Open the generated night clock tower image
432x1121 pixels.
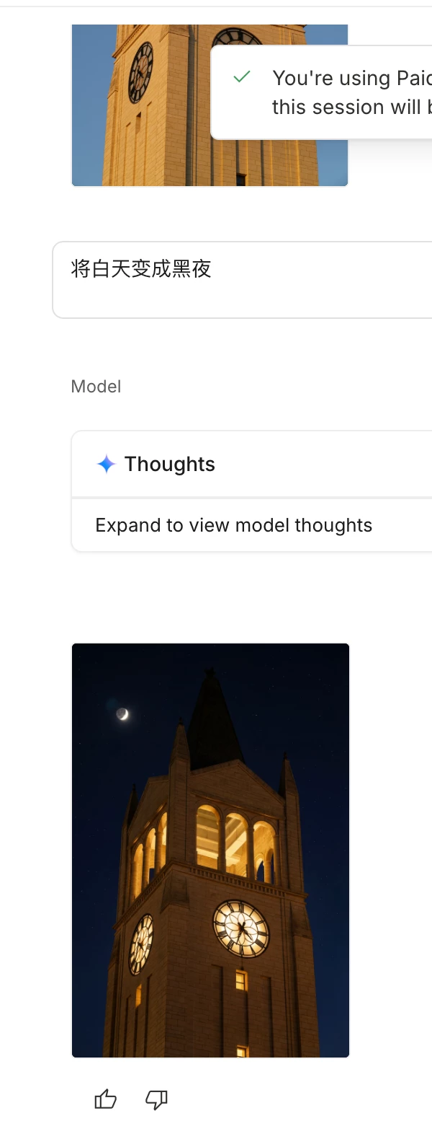coord(210,850)
